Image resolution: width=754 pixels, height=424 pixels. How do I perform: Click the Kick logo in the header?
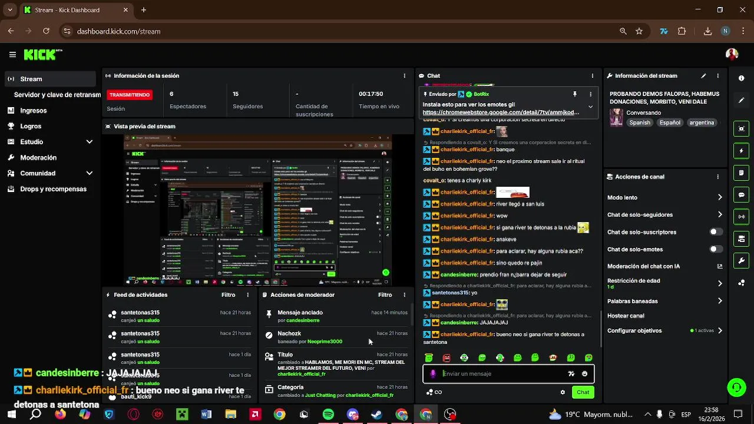(42, 55)
